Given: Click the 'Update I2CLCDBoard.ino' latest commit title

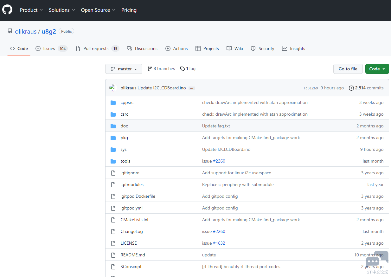Looking at the screenshot, I should tap(162, 88).
